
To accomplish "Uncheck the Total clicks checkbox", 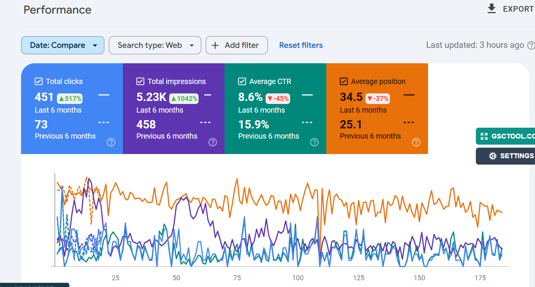I will (38, 81).
